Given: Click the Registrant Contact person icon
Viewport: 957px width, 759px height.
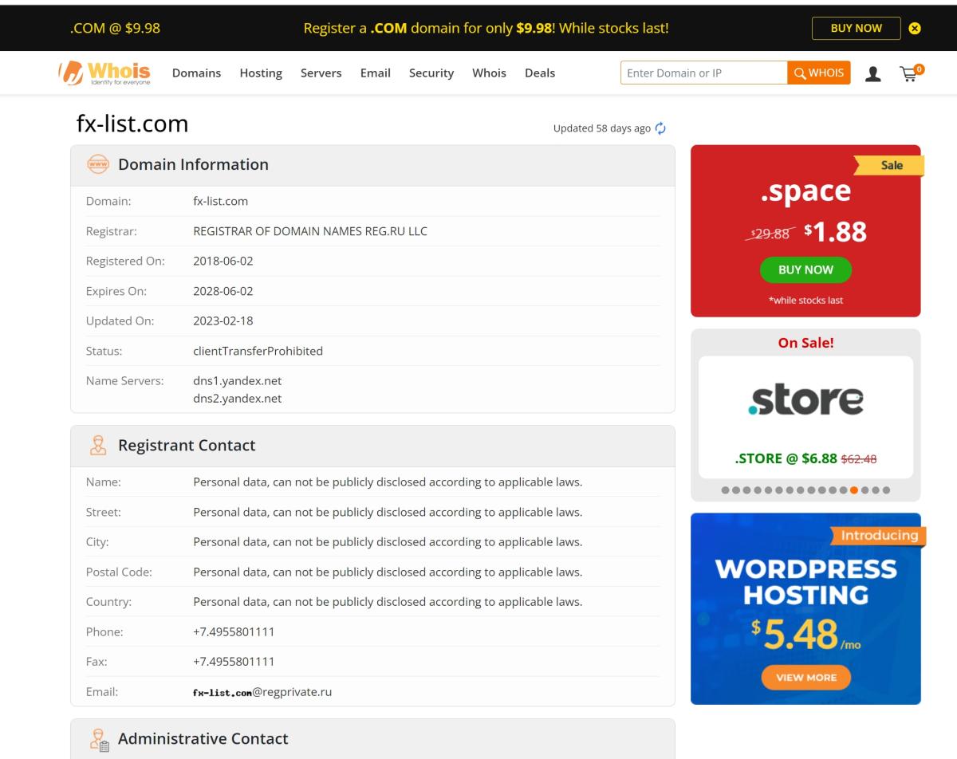Looking at the screenshot, I should [97, 445].
